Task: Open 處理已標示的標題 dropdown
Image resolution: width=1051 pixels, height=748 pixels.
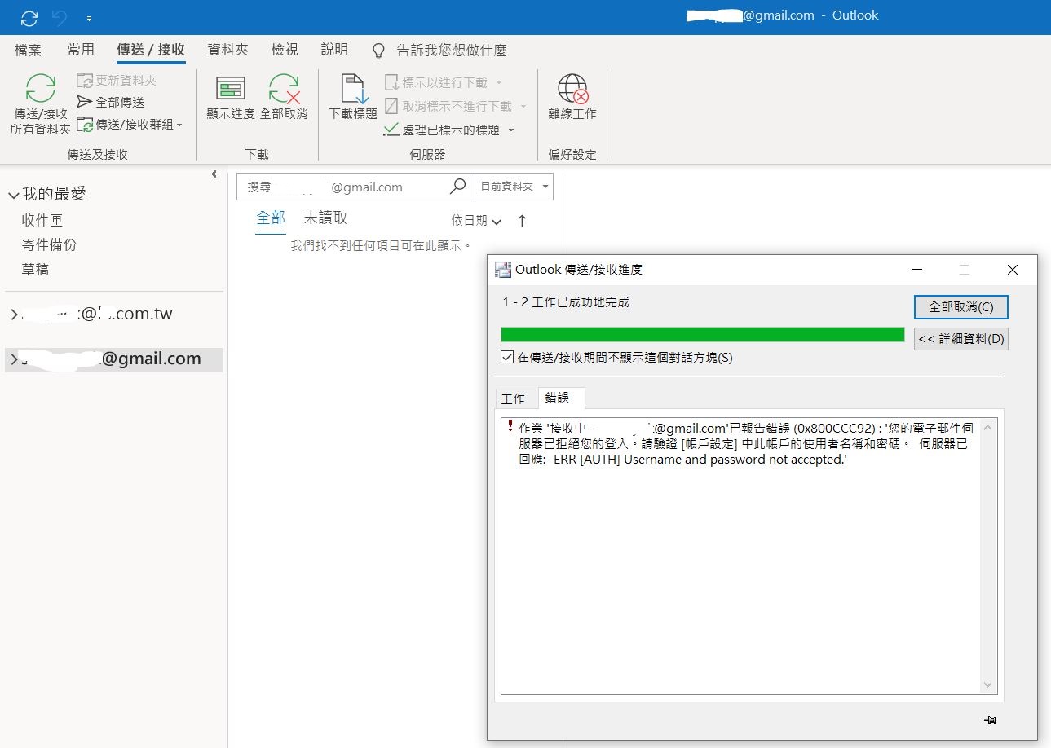Action: point(449,130)
